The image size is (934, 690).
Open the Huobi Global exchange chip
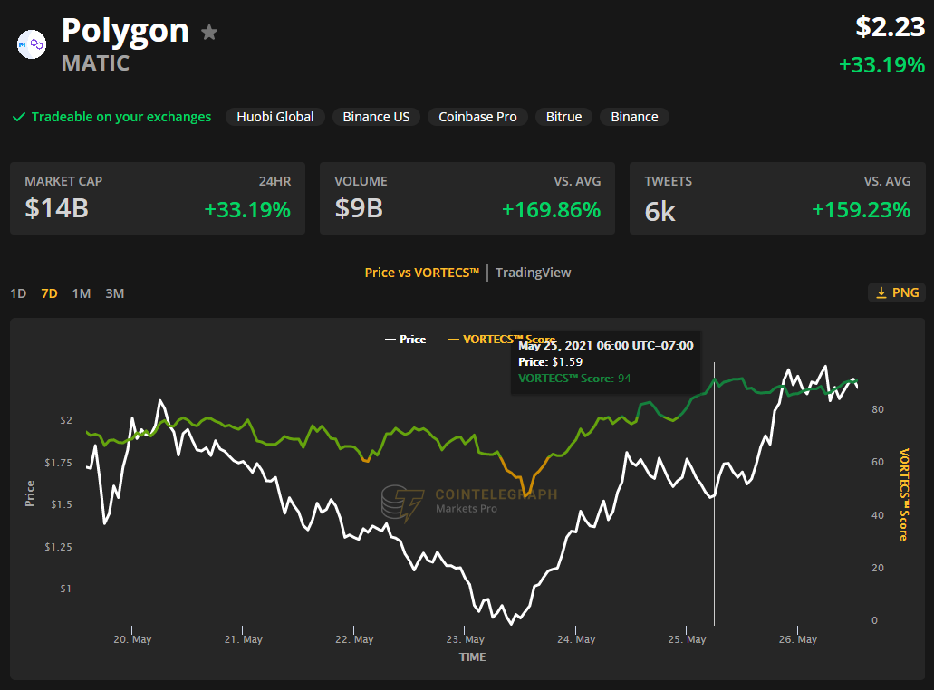coord(274,117)
